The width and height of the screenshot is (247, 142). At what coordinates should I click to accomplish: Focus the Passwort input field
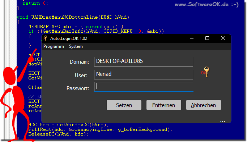pyautogui.click(x=144, y=87)
